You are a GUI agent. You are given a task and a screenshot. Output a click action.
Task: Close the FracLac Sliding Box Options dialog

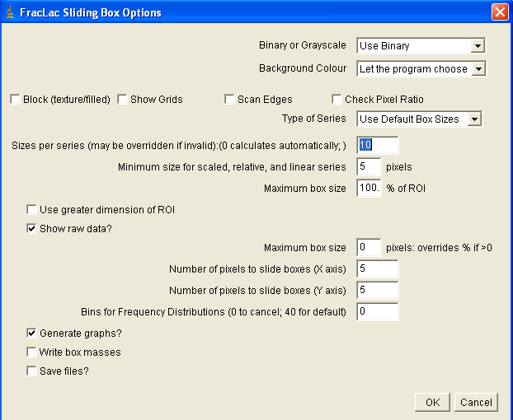click(500, 12)
